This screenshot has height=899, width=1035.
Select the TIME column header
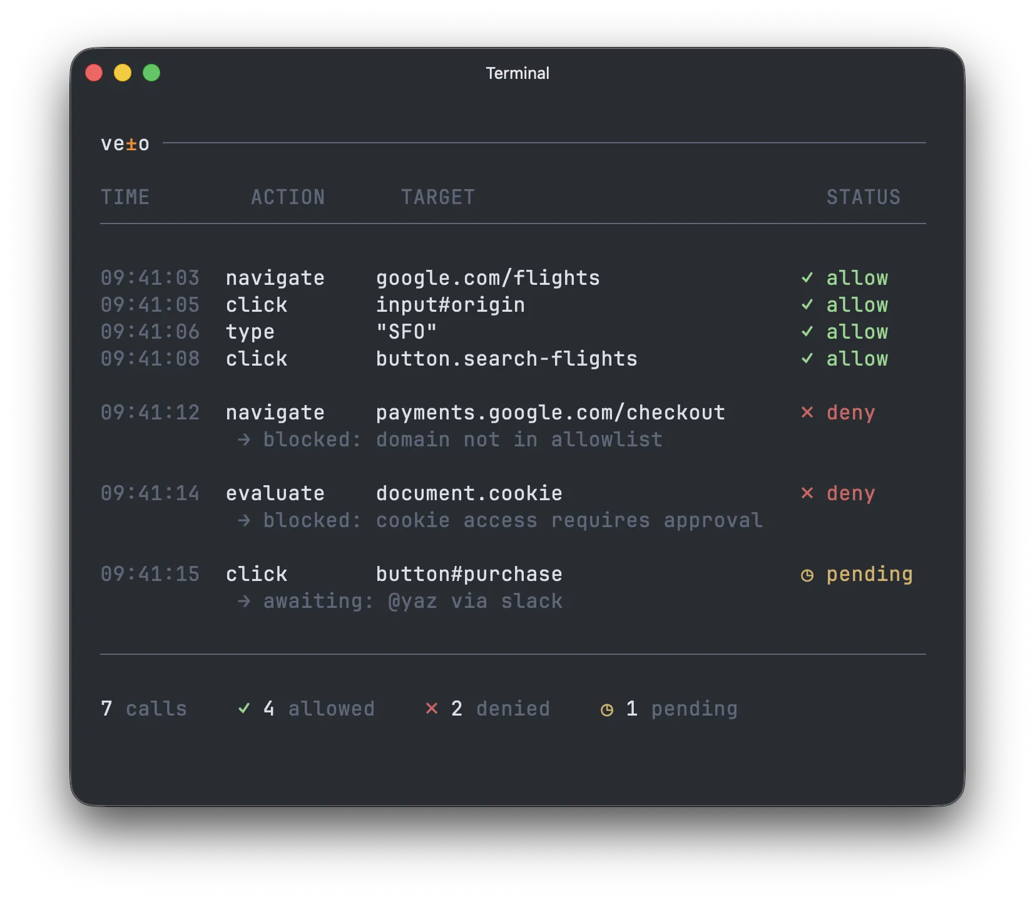click(125, 197)
